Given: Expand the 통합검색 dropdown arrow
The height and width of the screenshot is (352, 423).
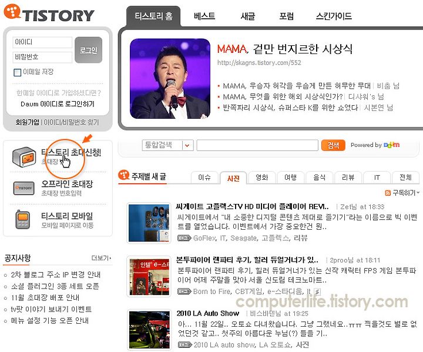Looking at the screenshot, I should [x=187, y=146].
